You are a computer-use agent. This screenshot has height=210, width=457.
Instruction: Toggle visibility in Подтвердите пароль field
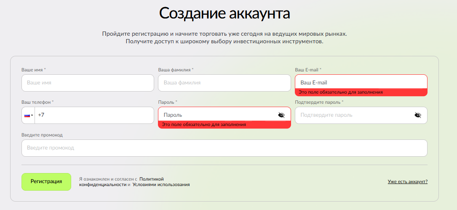(x=417, y=115)
